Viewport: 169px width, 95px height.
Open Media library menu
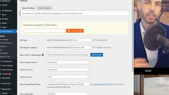tap(4, 23)
